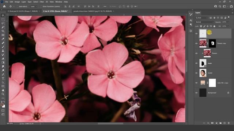Toggle the layer filtering on/off switch
The width and height of the screenshot is (234, 131).
pos(229,17)
